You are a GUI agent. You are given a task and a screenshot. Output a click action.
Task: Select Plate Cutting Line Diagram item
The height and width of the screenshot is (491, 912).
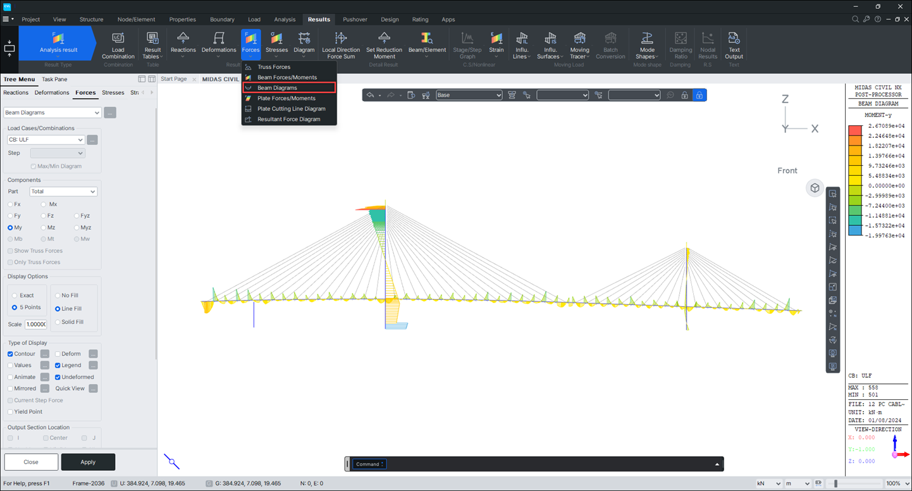291,109
